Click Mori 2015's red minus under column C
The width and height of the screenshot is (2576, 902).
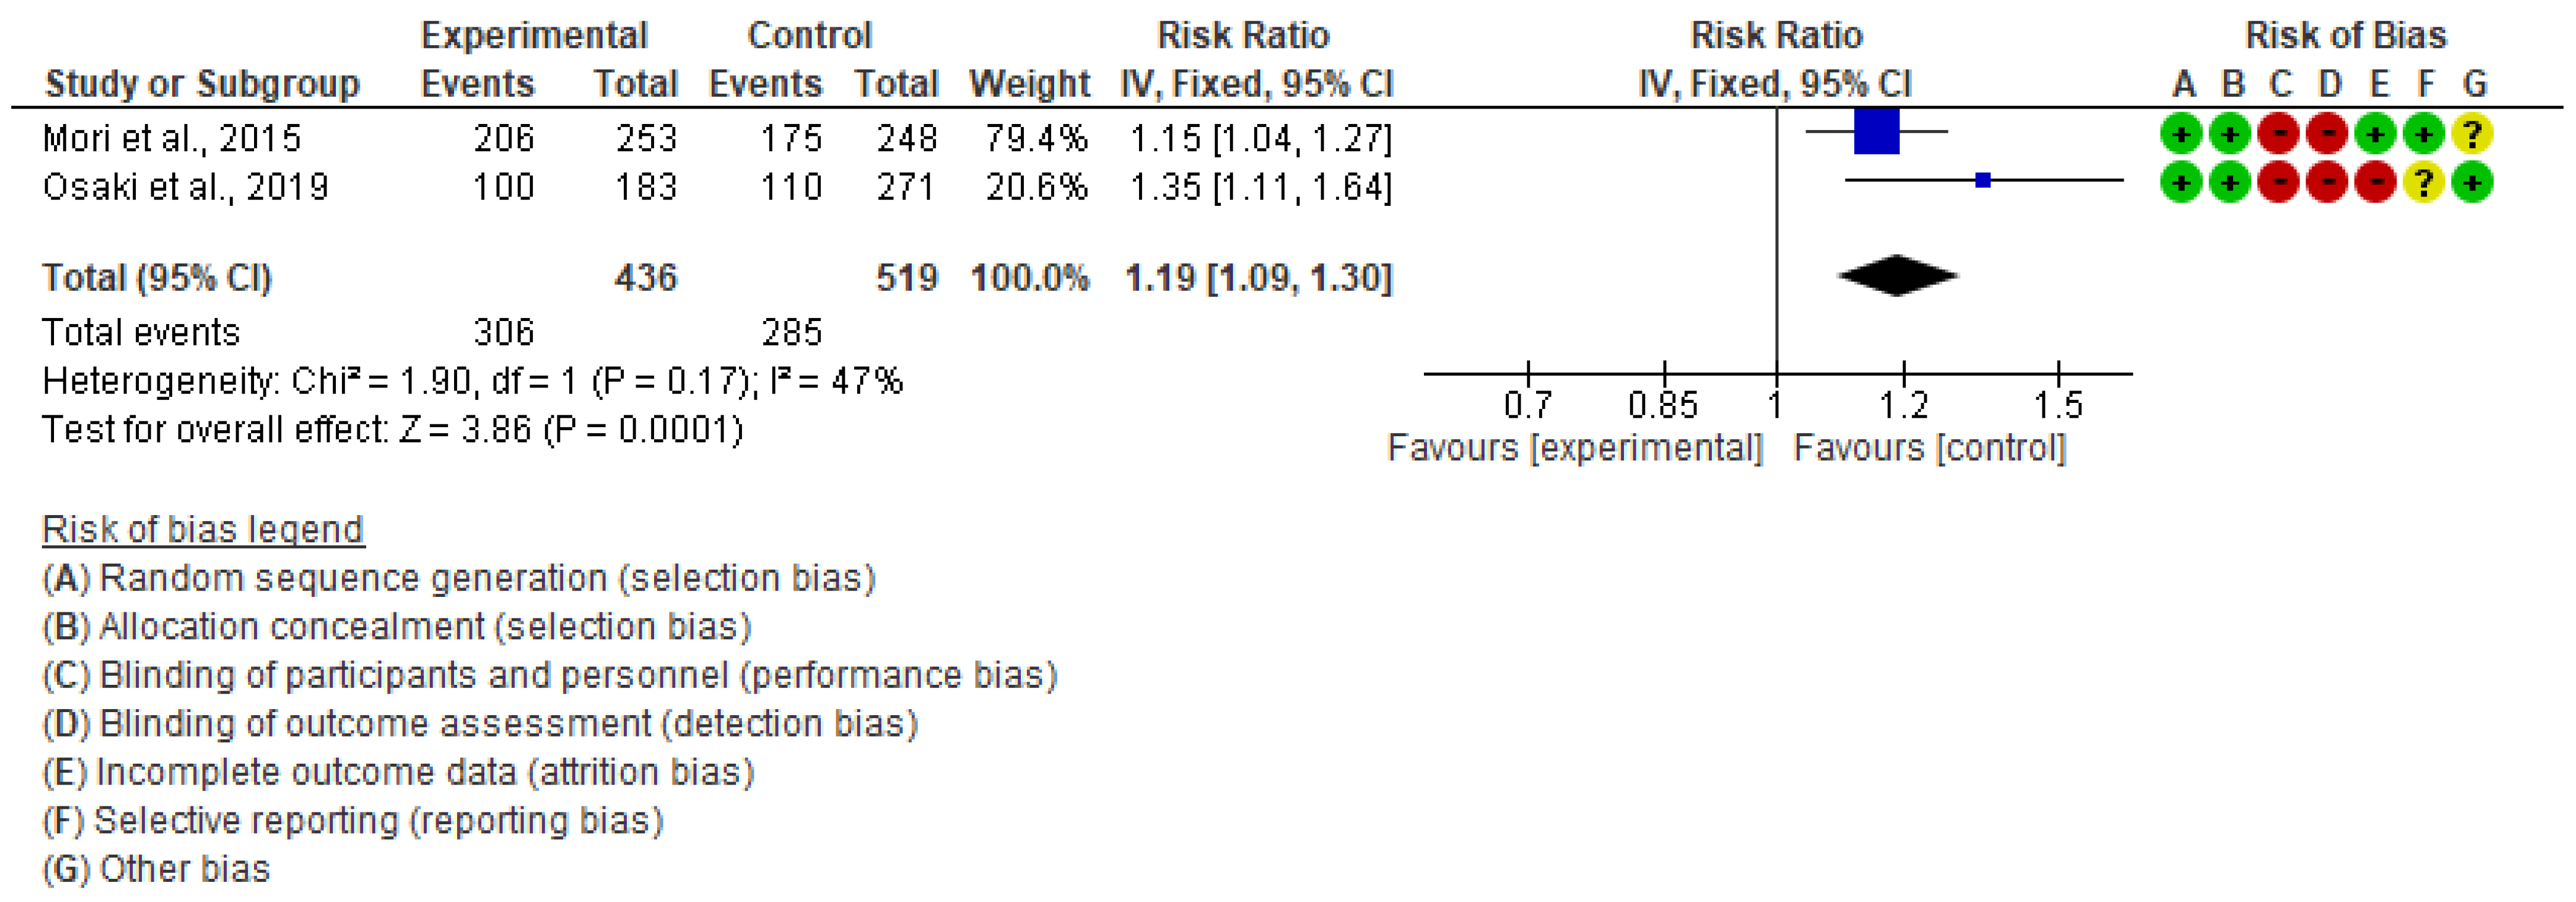click(2278, 134)
